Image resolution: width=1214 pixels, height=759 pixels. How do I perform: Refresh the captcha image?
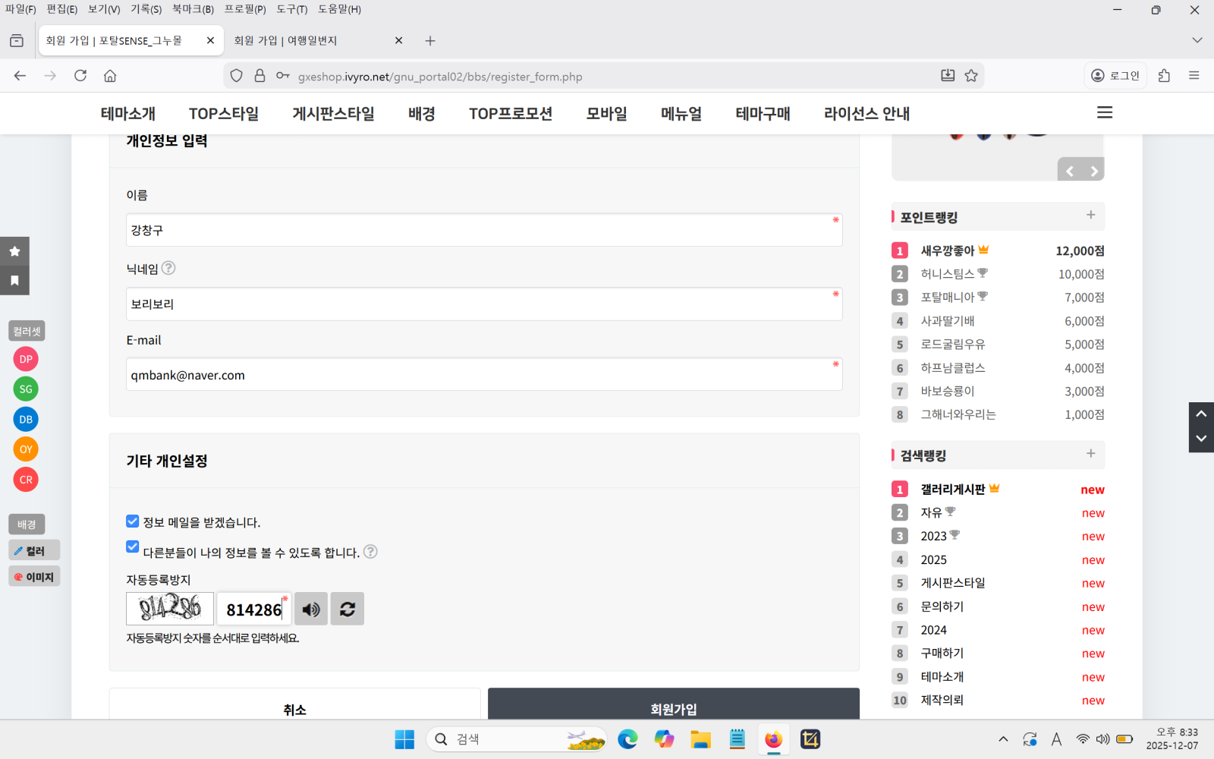(x=348, y=609)
